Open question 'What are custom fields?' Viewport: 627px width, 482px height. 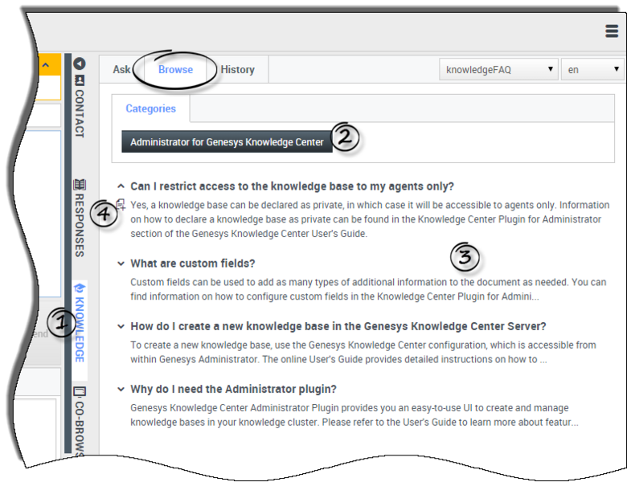pyautogui.click(x=193, y=263)
